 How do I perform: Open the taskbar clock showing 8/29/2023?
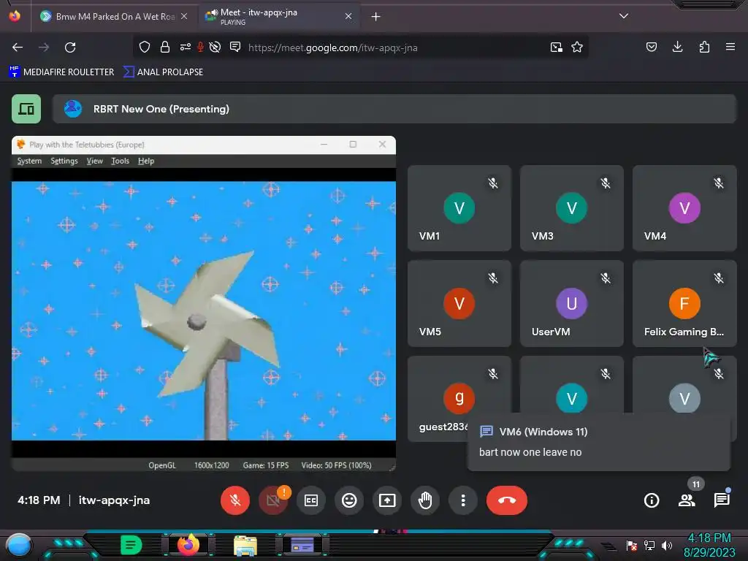709,545
